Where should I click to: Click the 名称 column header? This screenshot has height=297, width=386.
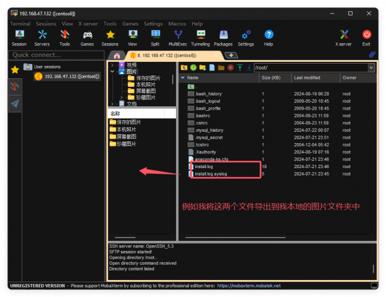136,114
